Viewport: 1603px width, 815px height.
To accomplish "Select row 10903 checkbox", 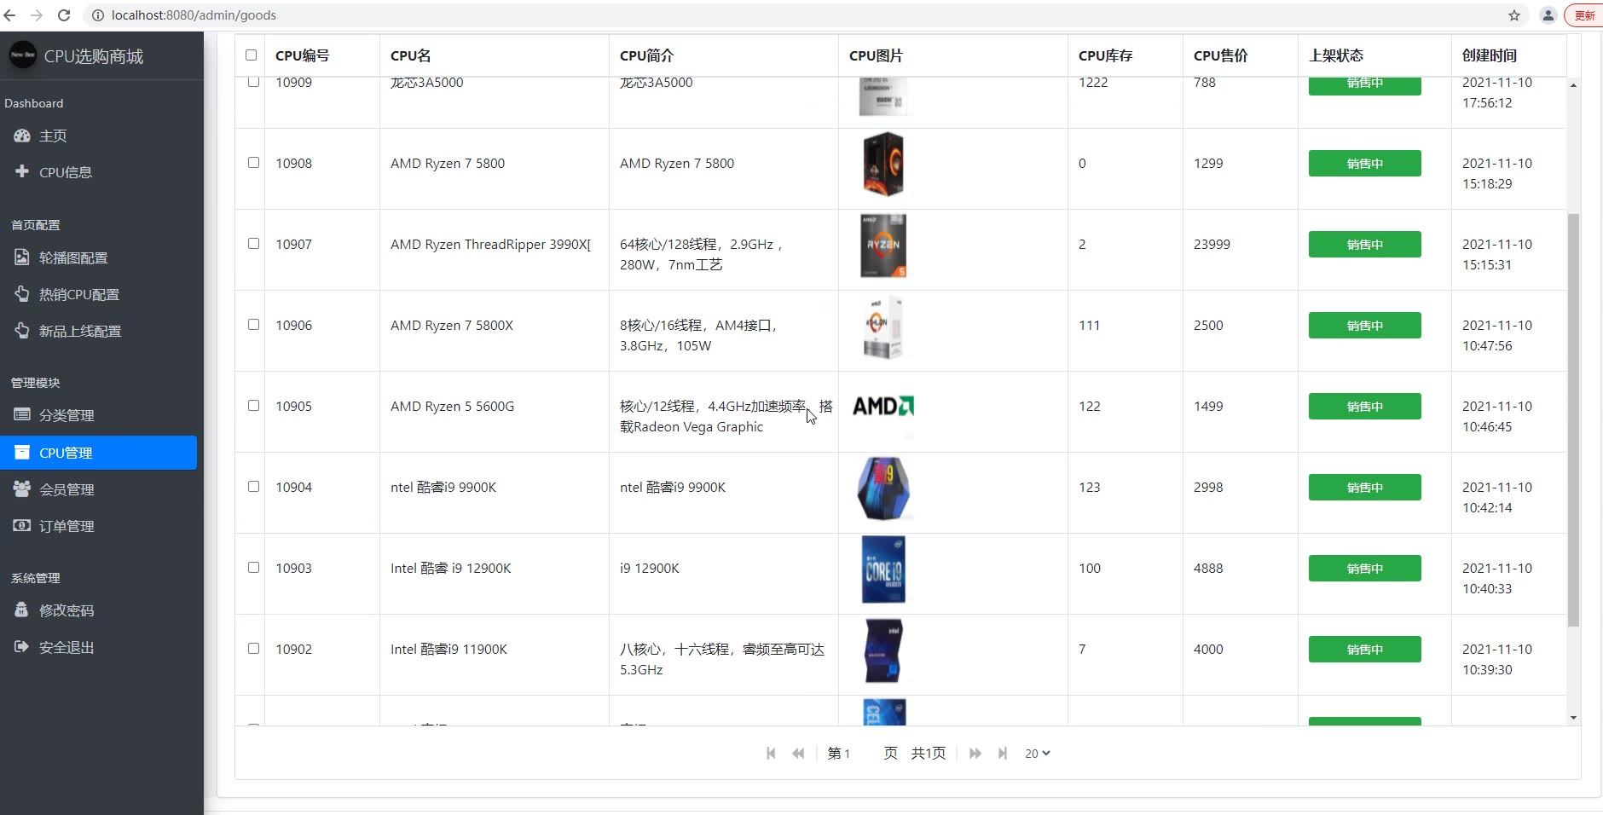I will [253, 567].
